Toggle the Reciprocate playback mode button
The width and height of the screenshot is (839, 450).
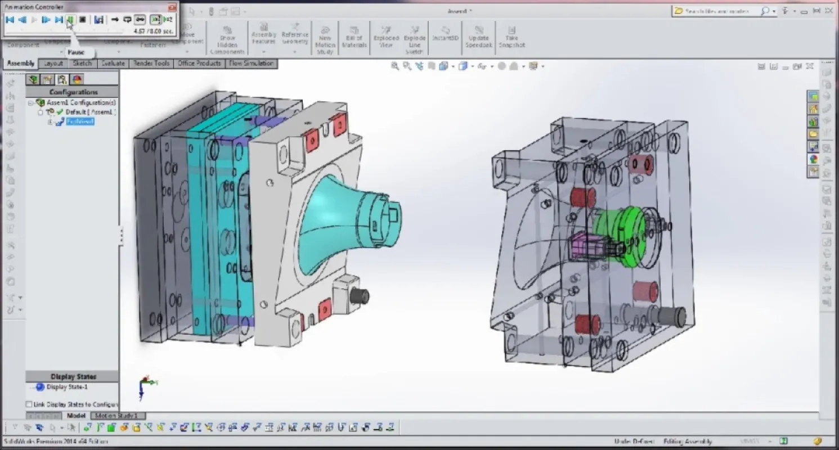140,20
